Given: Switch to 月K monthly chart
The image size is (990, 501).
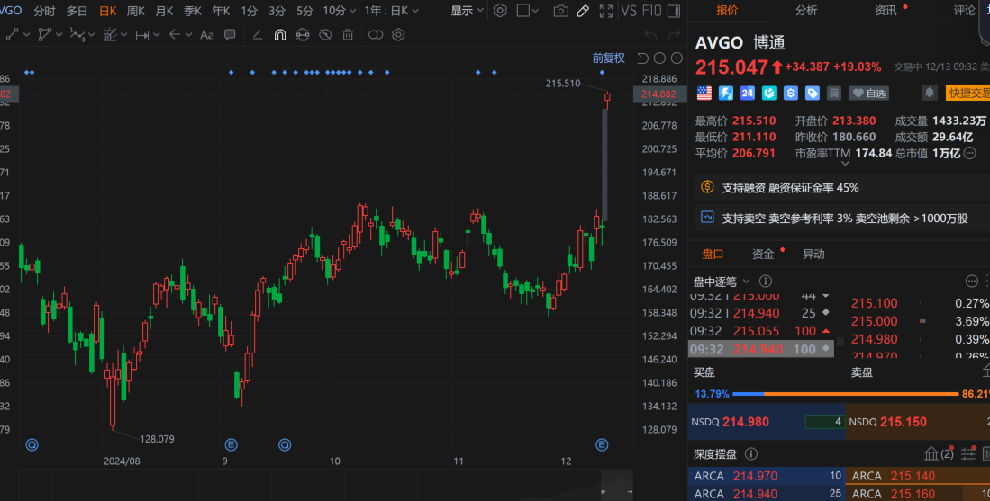Looking at the screenshot, I should tap(164, 11).
